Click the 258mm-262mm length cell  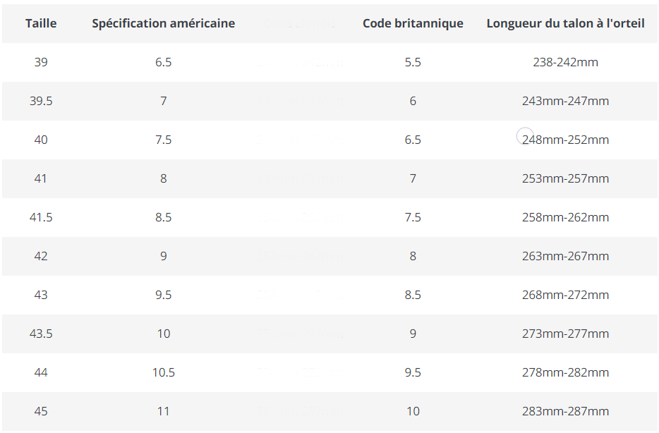565,217
